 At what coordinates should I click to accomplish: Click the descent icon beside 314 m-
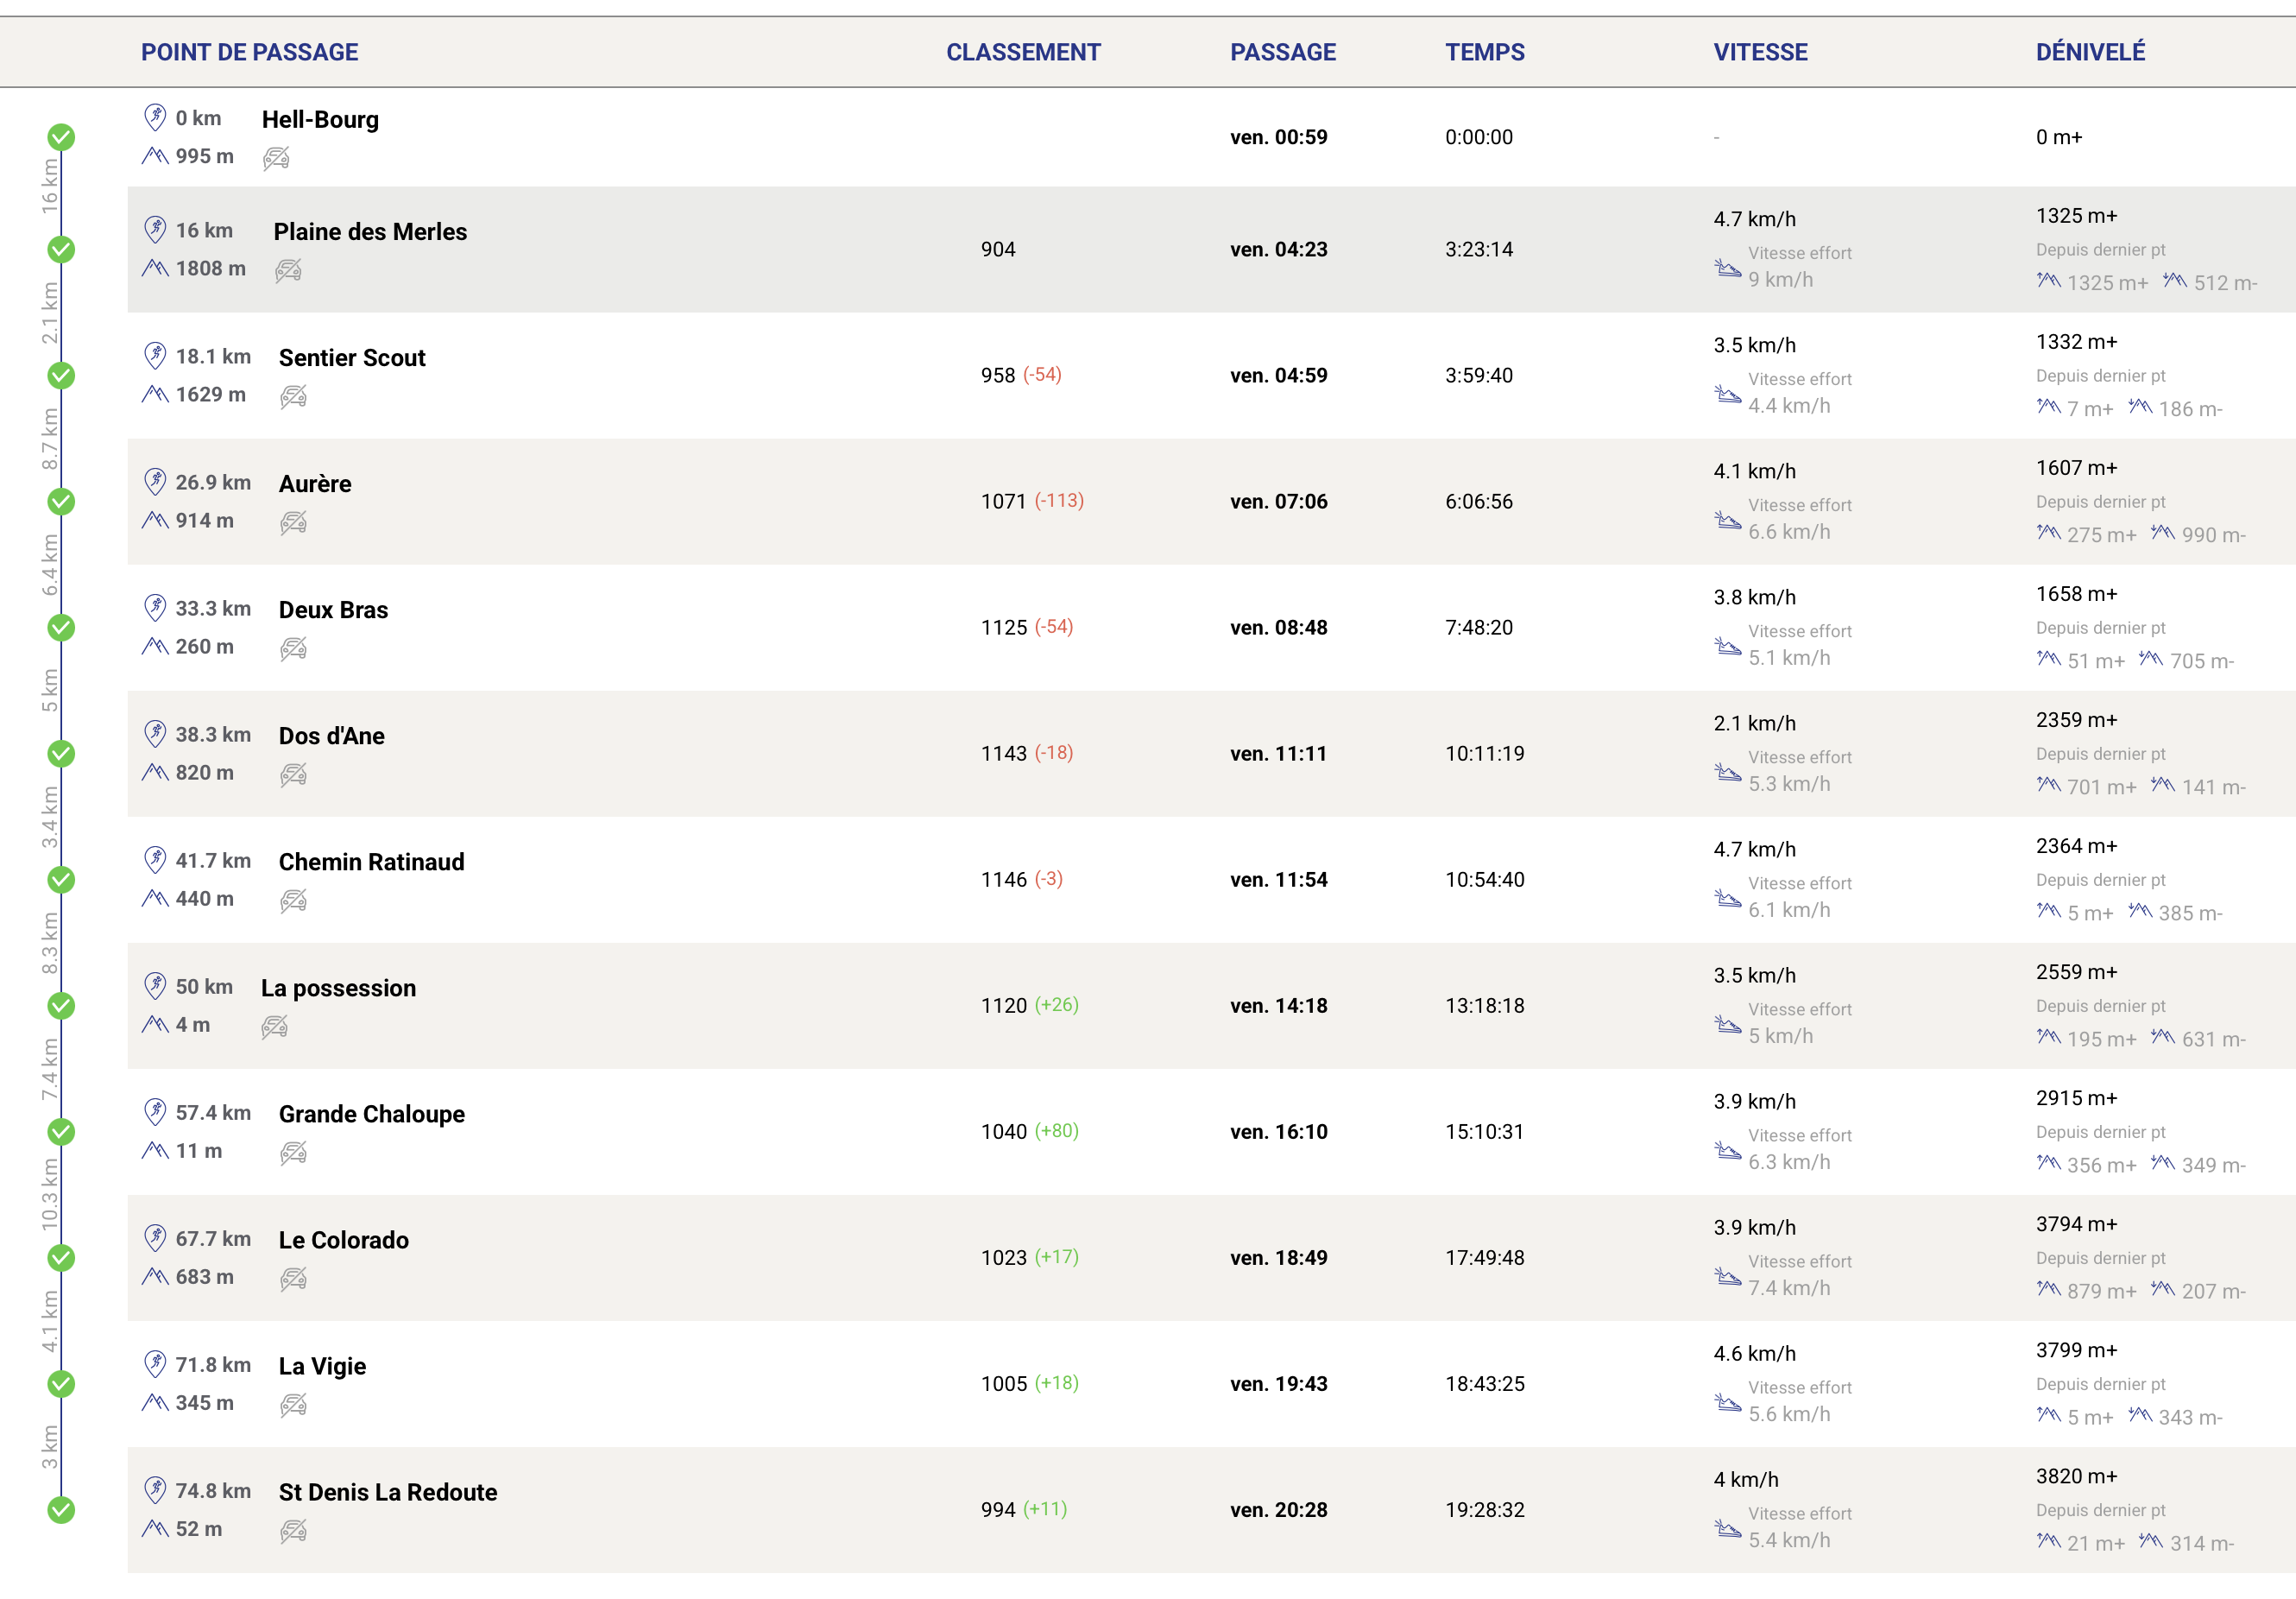pos(2150,1541)
